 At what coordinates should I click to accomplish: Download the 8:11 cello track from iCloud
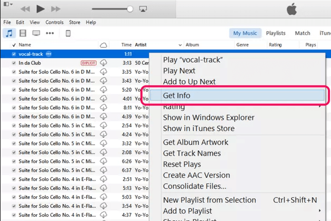pos(104,108)
